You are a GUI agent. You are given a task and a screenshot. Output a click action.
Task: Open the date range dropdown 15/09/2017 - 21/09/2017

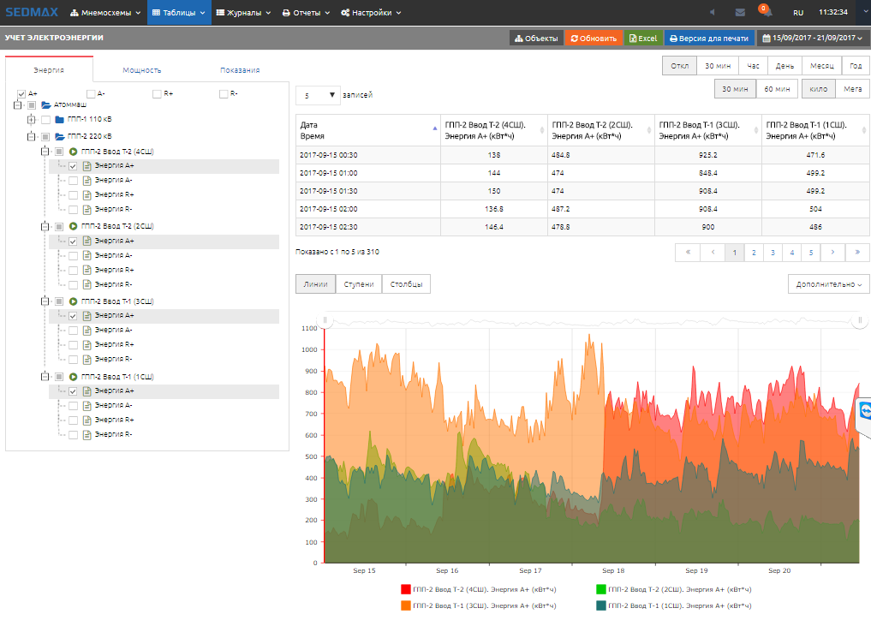pos(812,39)
